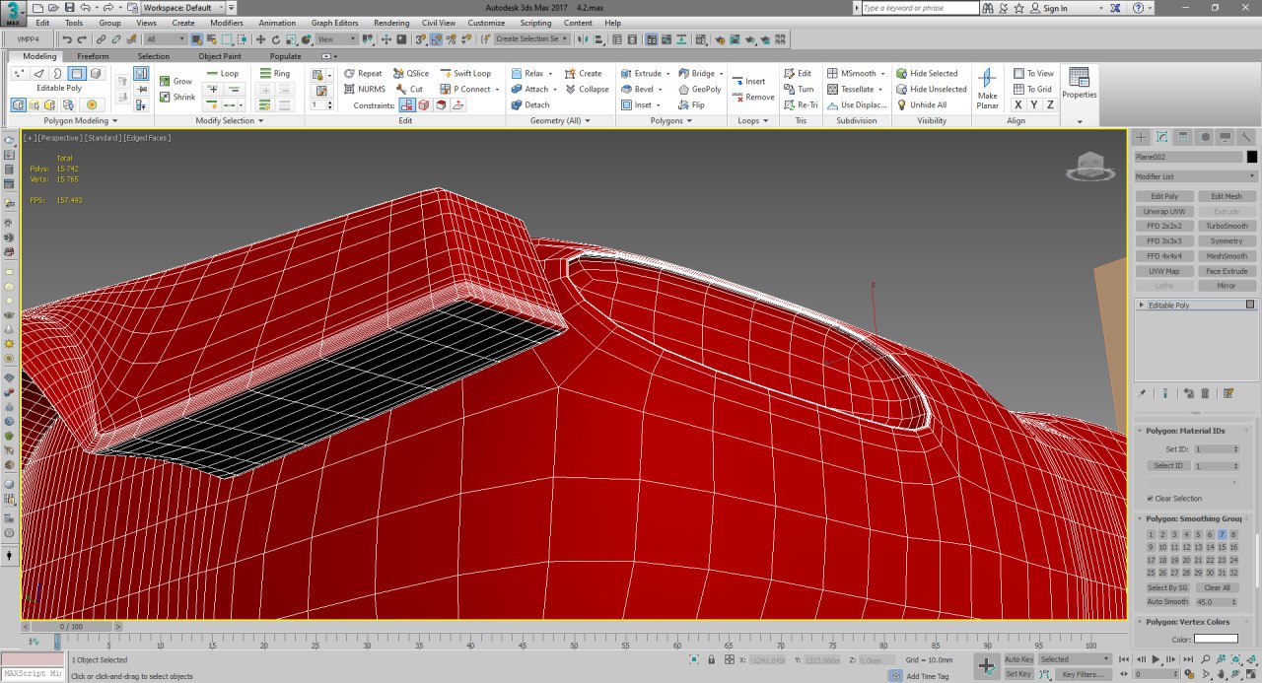Click the Grow selection tool
The height and width of the screenshot is (683, 1262).
pyautogui.click(x=176, y=81)
